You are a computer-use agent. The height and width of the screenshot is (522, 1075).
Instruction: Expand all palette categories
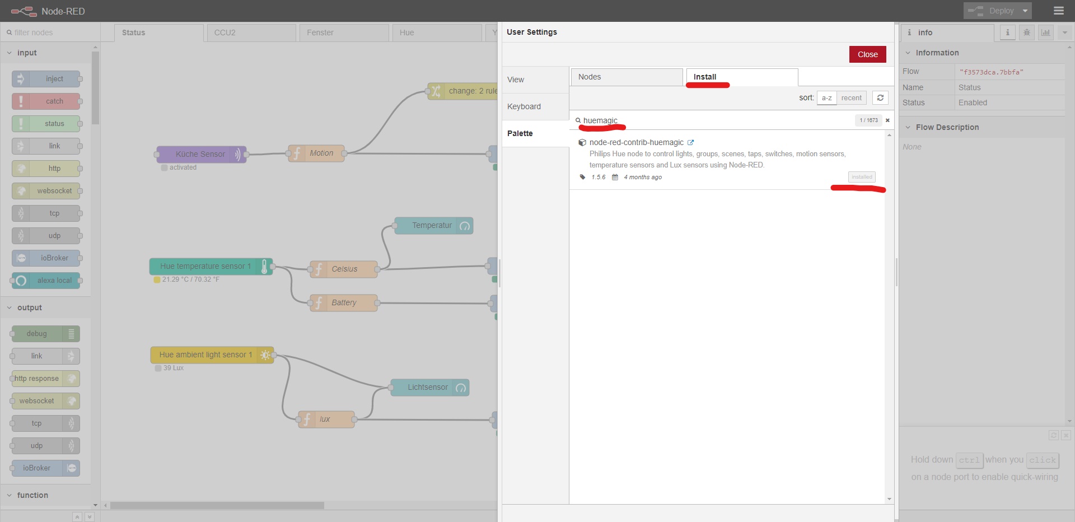click(x=90, y=516)
